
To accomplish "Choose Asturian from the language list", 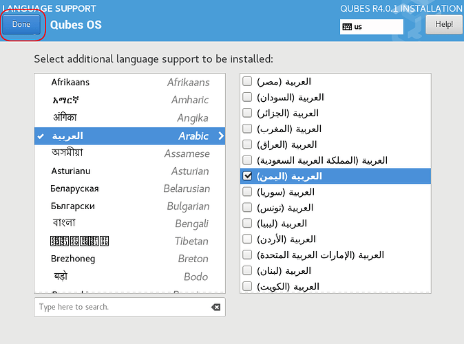I will click(129, 171).
